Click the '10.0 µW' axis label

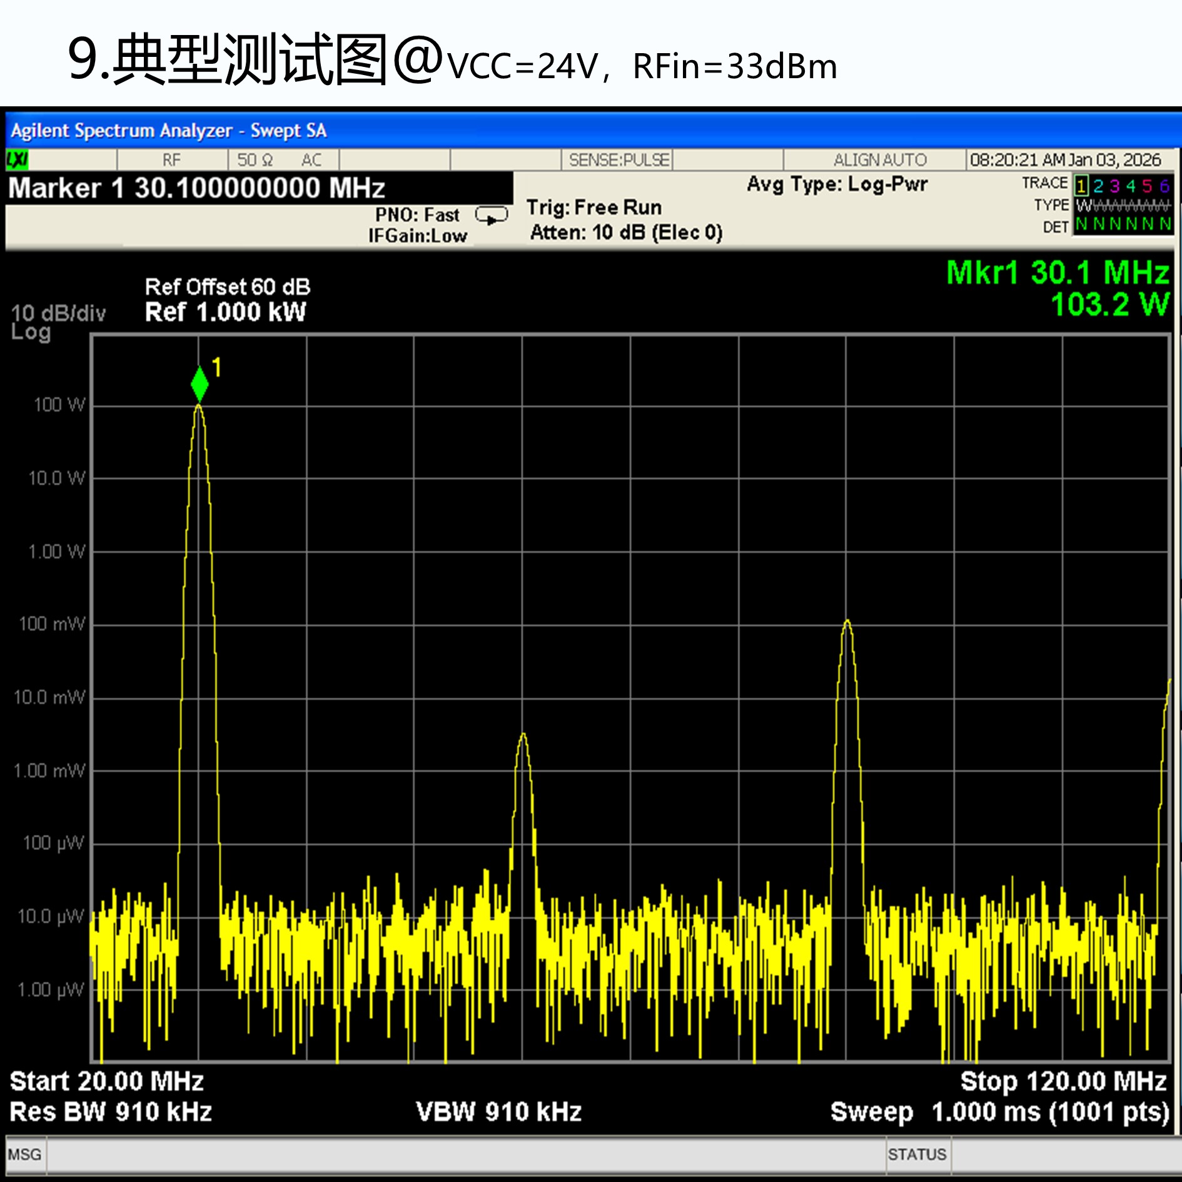point(50,917)
